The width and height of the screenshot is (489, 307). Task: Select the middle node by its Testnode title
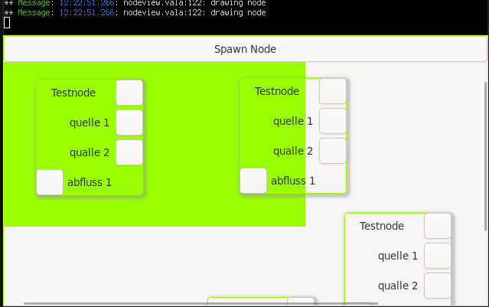tap(277, 91)
